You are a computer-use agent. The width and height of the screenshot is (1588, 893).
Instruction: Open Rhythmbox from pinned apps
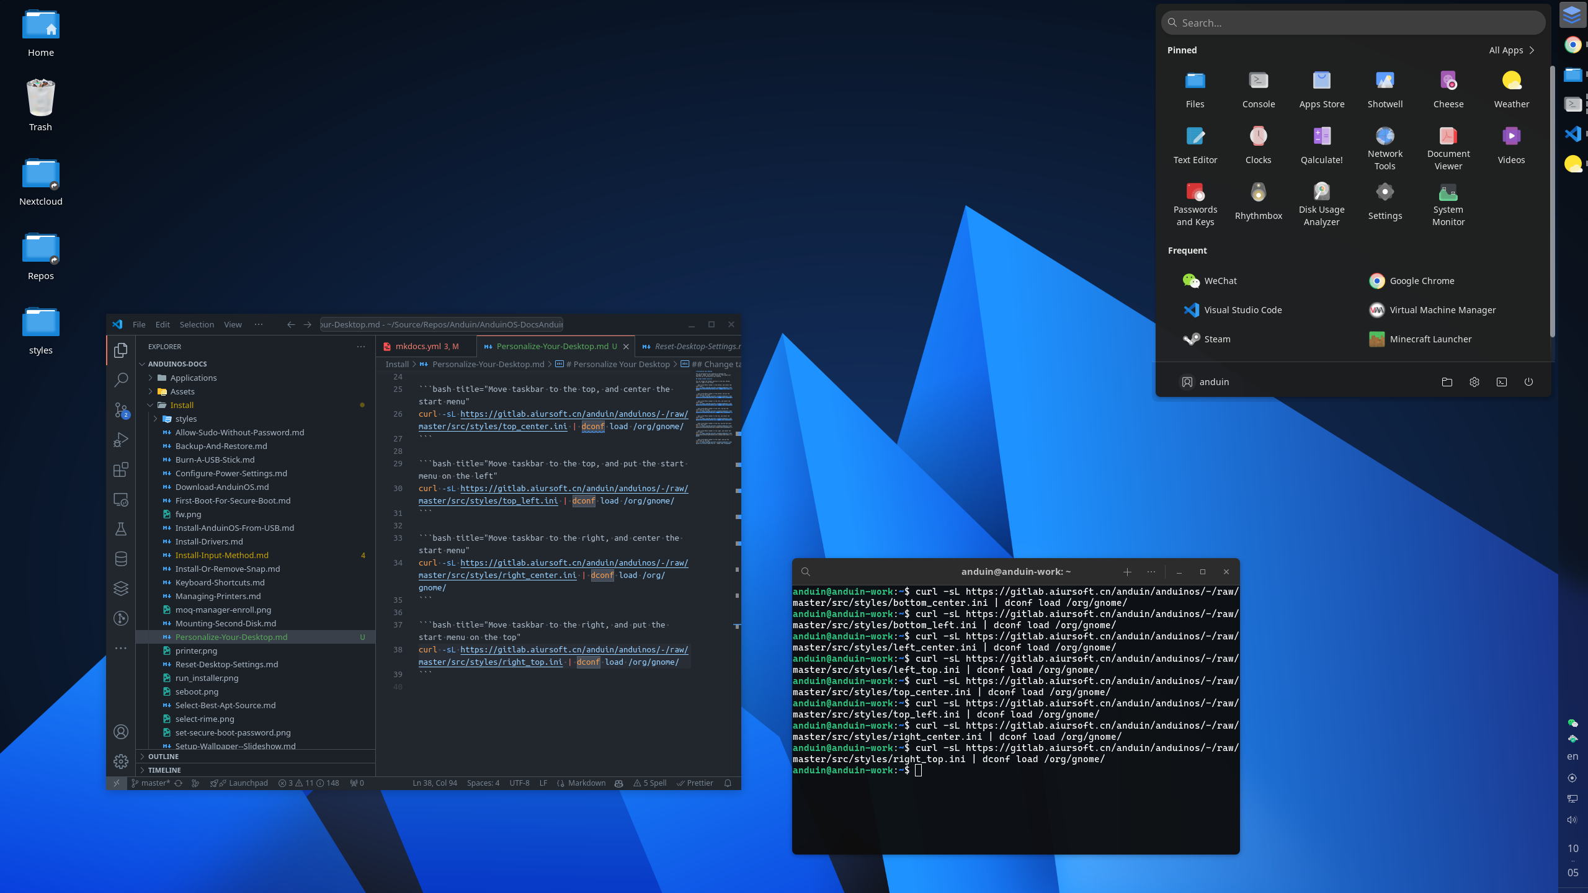coord(1259,201)
